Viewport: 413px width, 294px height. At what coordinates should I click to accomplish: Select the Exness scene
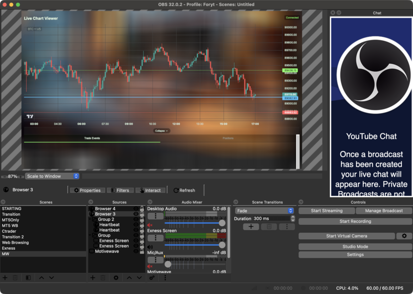pos(43,248)
